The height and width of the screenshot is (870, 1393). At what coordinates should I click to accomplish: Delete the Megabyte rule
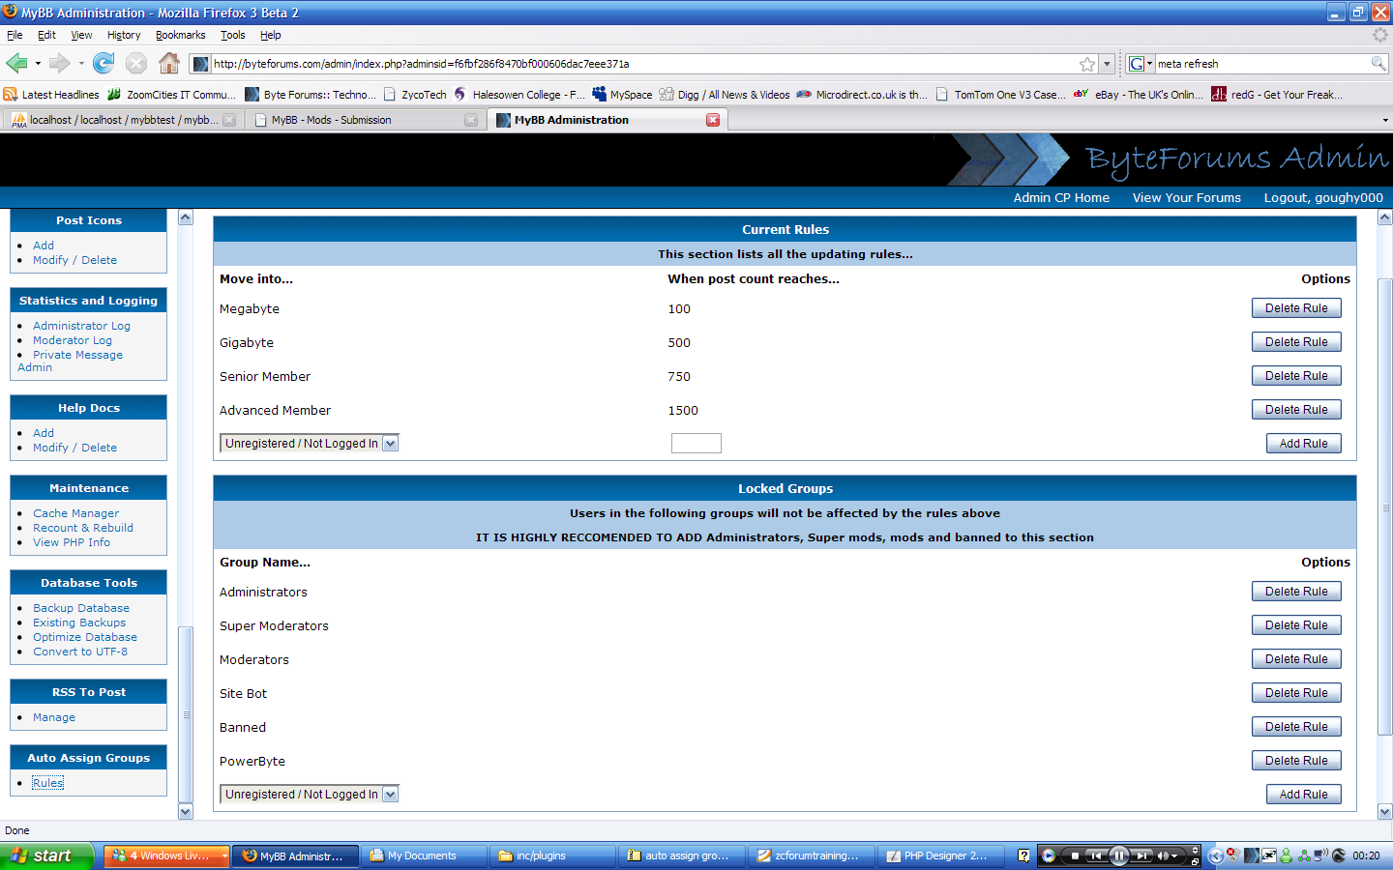click(1296, 308)
